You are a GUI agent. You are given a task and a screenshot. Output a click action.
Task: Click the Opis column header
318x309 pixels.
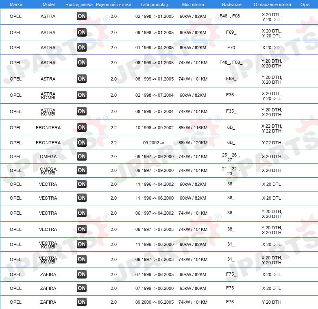[305, 4]
